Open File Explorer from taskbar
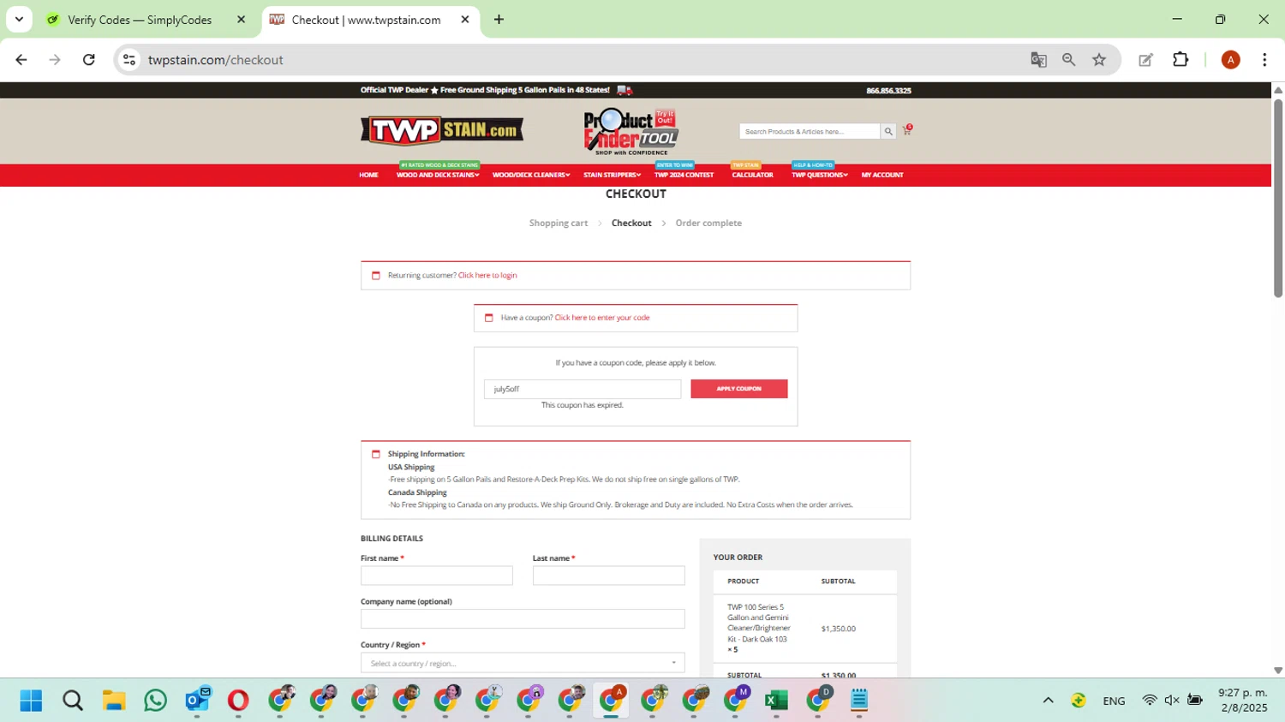The width and height of the screenshot is (1285, 722). [x=114, y=701]
